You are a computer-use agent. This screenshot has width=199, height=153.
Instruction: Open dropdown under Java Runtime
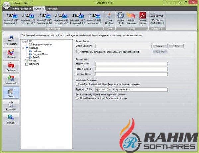109,25
